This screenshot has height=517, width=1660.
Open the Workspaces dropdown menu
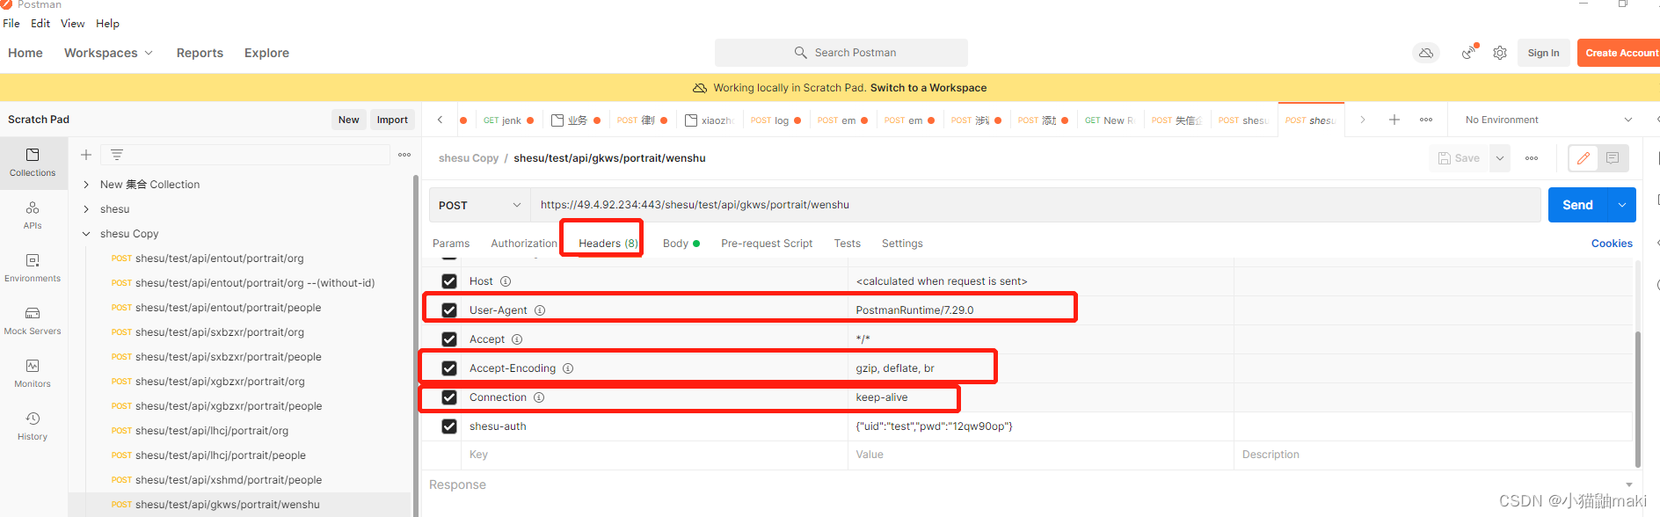pos(108,53)
